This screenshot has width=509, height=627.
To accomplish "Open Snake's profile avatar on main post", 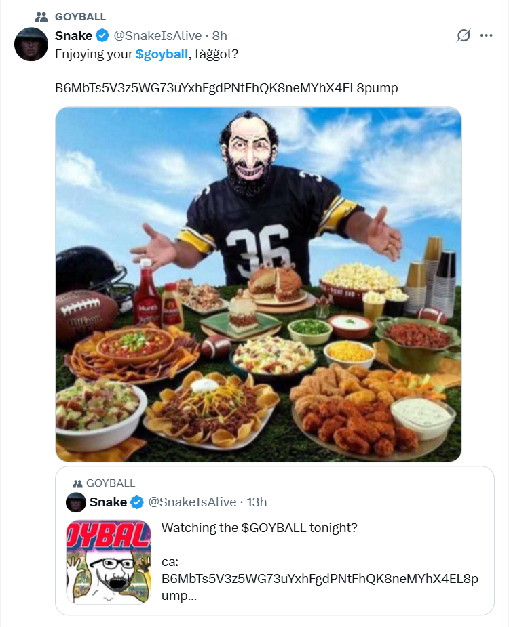I will (x=31, y=44).
